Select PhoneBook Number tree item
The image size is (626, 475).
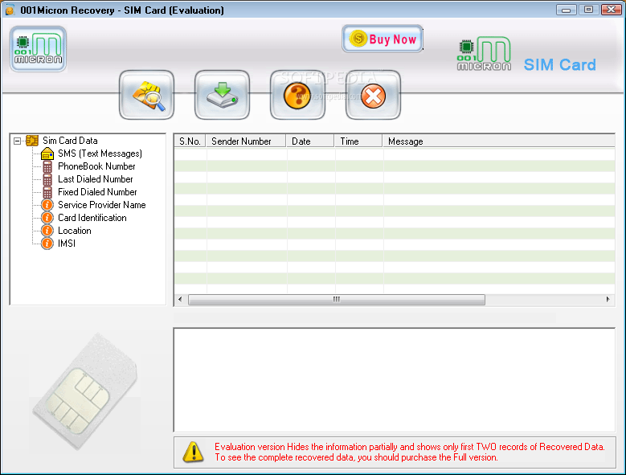click(x=96, y=166)
